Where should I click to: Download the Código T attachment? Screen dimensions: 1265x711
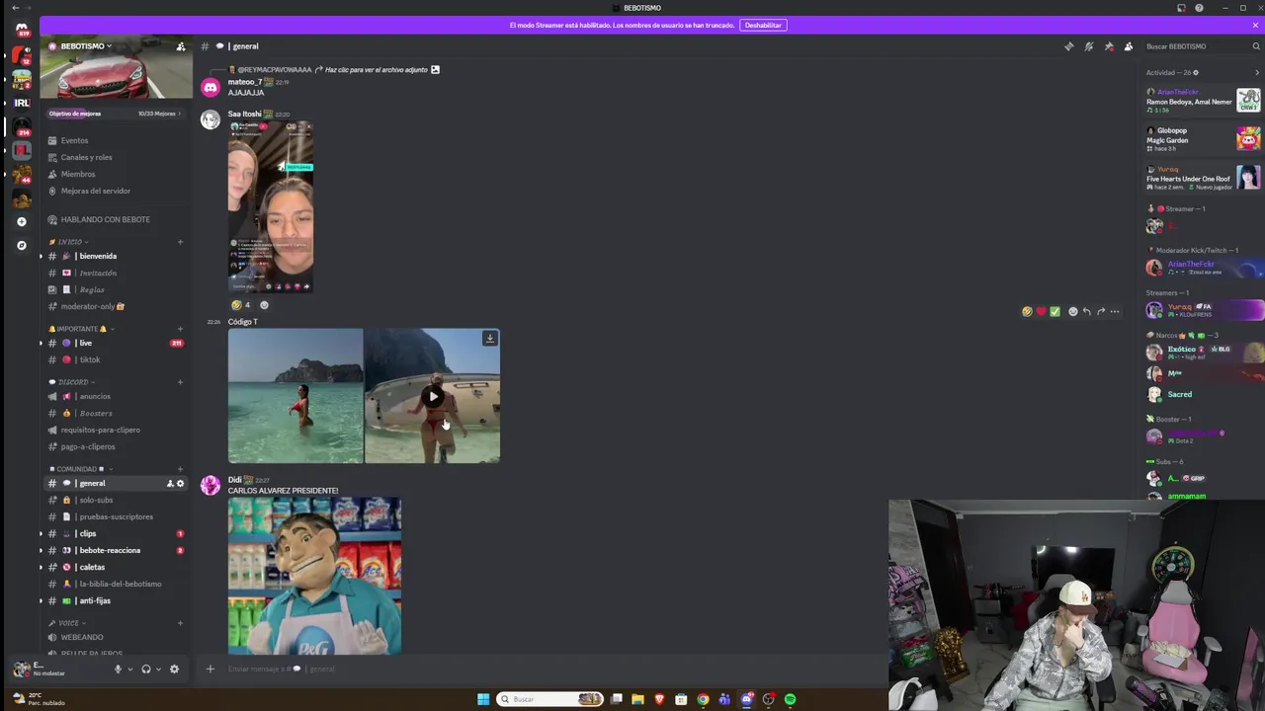tap(489, 339)
